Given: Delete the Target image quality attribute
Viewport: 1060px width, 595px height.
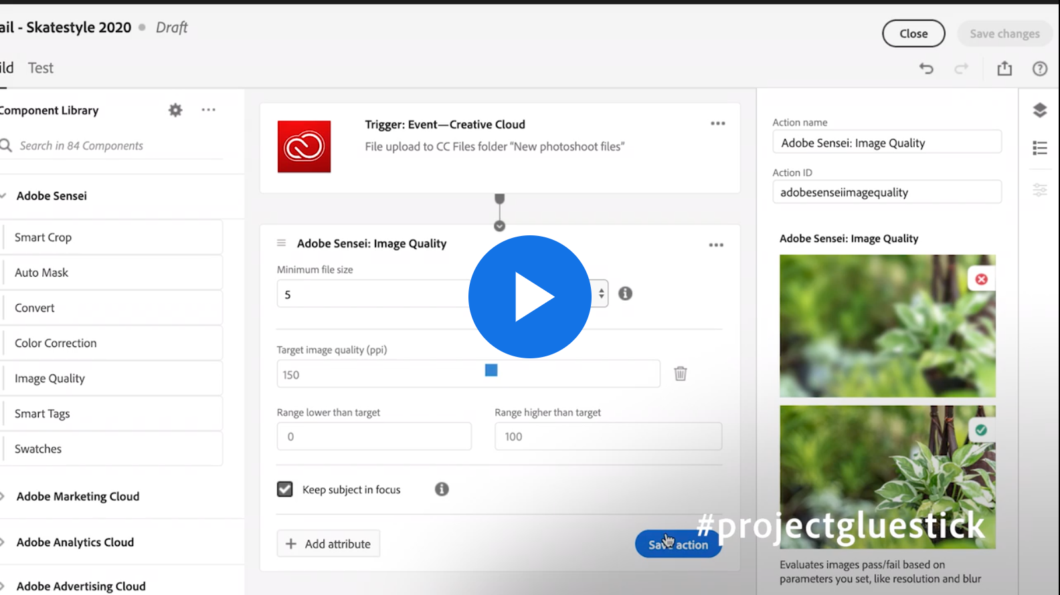Looking at the screenshot, I should 681,373.
